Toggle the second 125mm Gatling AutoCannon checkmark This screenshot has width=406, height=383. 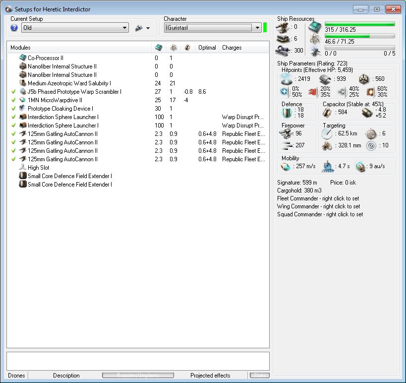click(x=13, y=142)
